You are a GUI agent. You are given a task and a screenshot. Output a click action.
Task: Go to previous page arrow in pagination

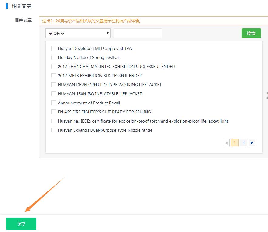coord(226,143)
